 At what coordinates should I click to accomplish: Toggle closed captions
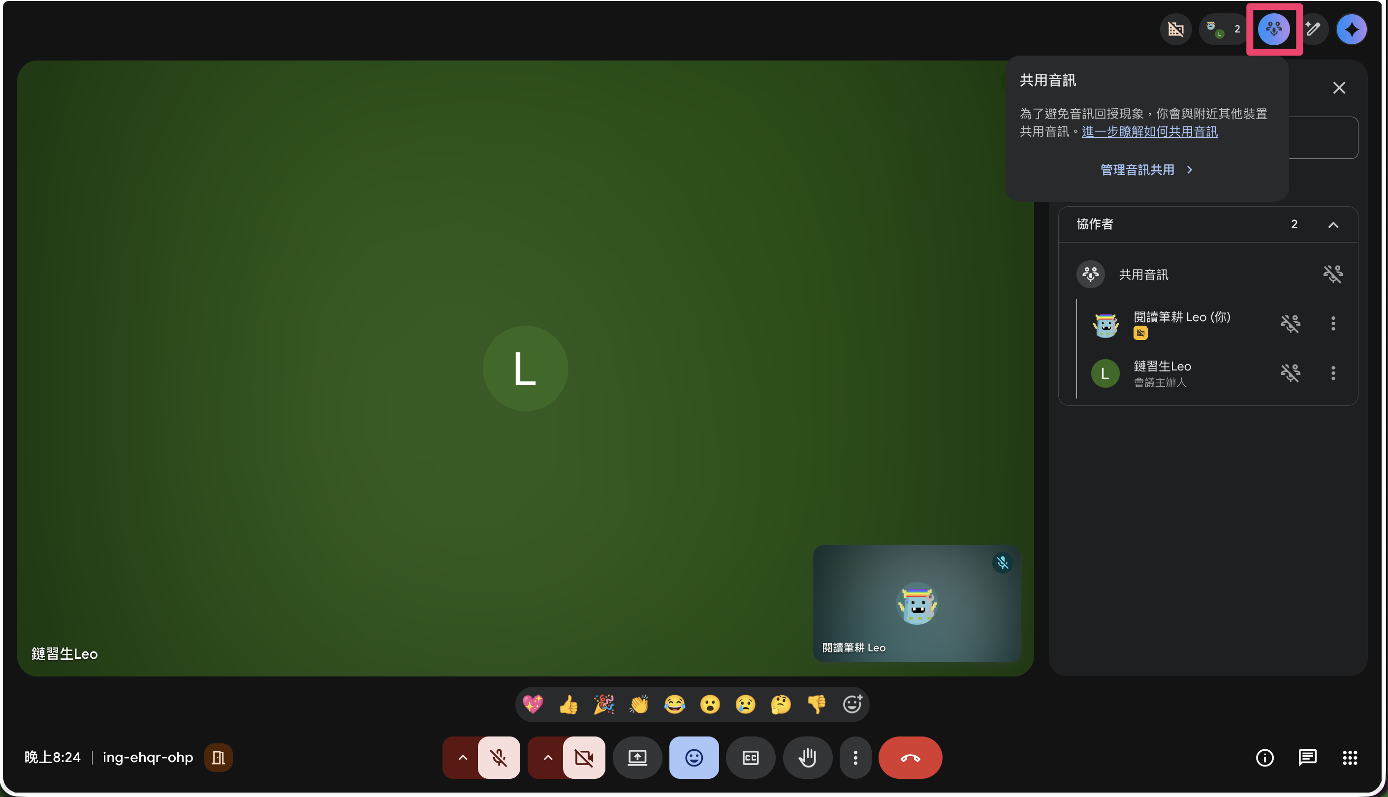point(750,758)
